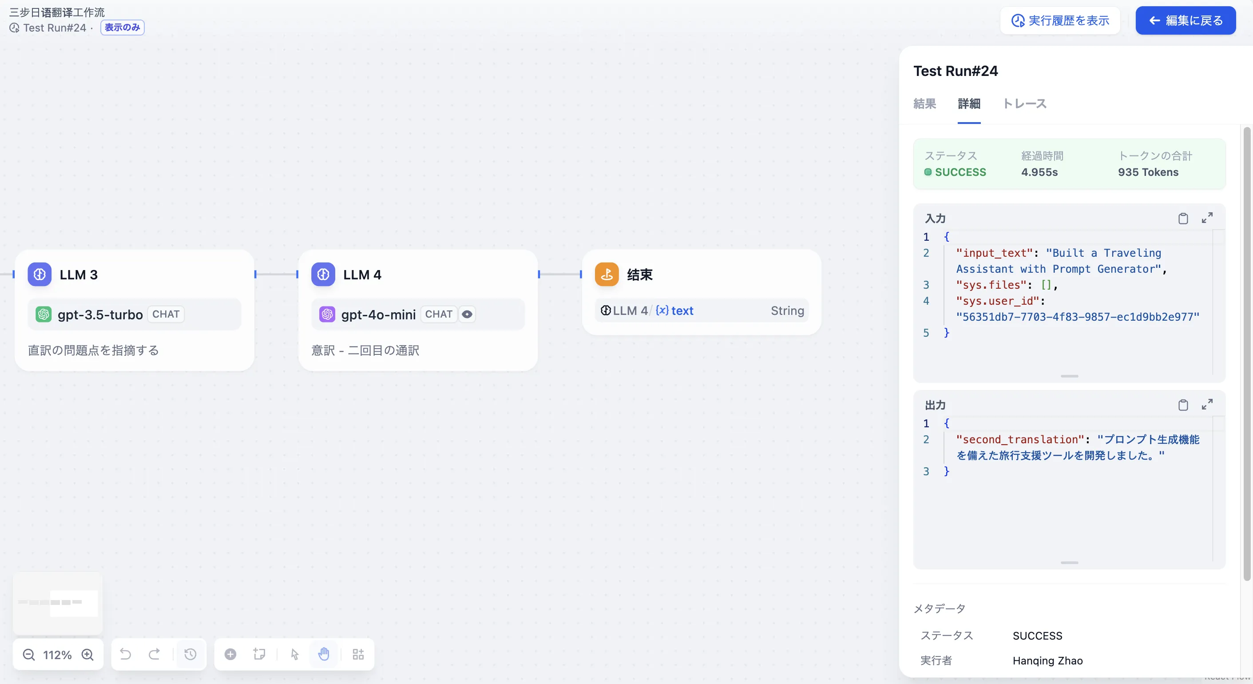Click the redo arrow icon
Screen dimensions: 1253x684
[154, 654]
